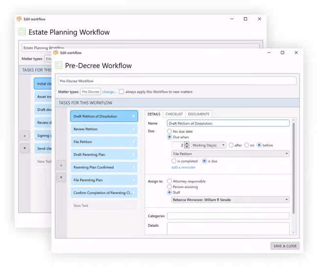Click the green checklist icon beside the Estate Planning Workflow heading
This screenshot has width=318, height=268.
pyautogui.click(x=22, y=32)
